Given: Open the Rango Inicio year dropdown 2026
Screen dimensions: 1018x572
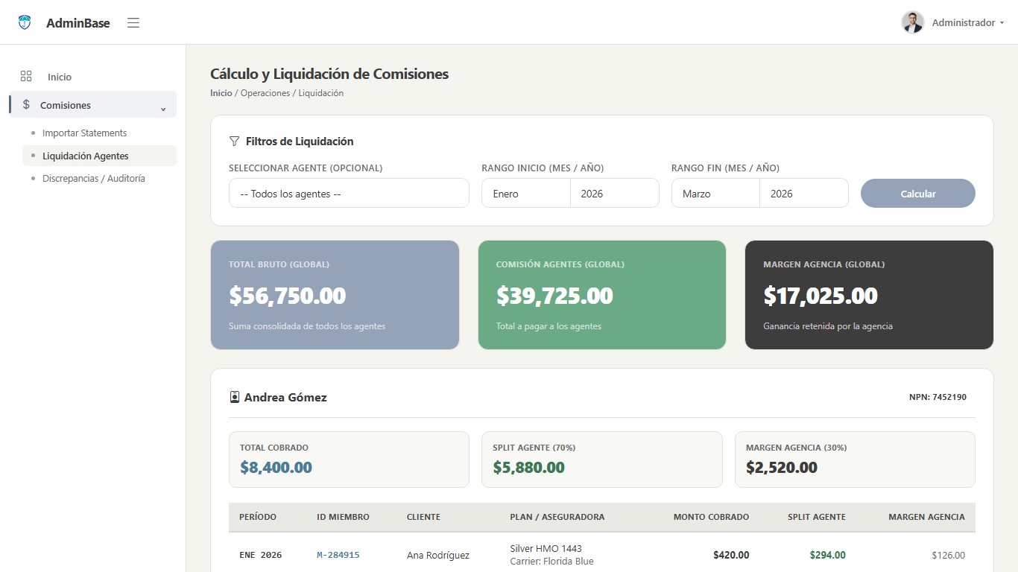Looking at the screenshot, I should coord(615,193).
